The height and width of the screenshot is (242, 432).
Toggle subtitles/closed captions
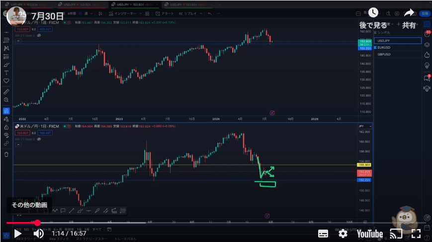coord(323,233)
